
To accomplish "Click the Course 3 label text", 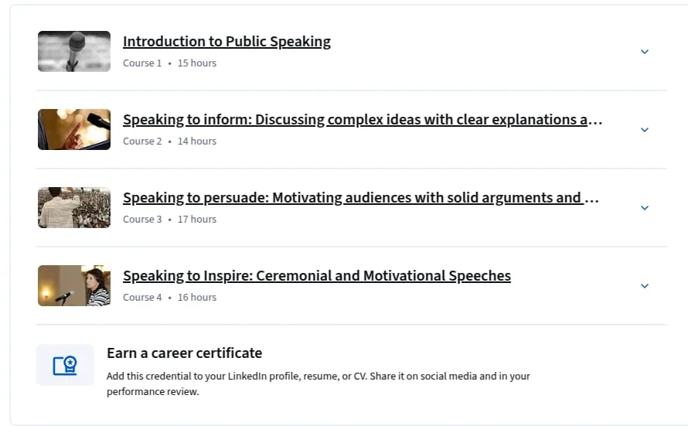I will 142,220.
